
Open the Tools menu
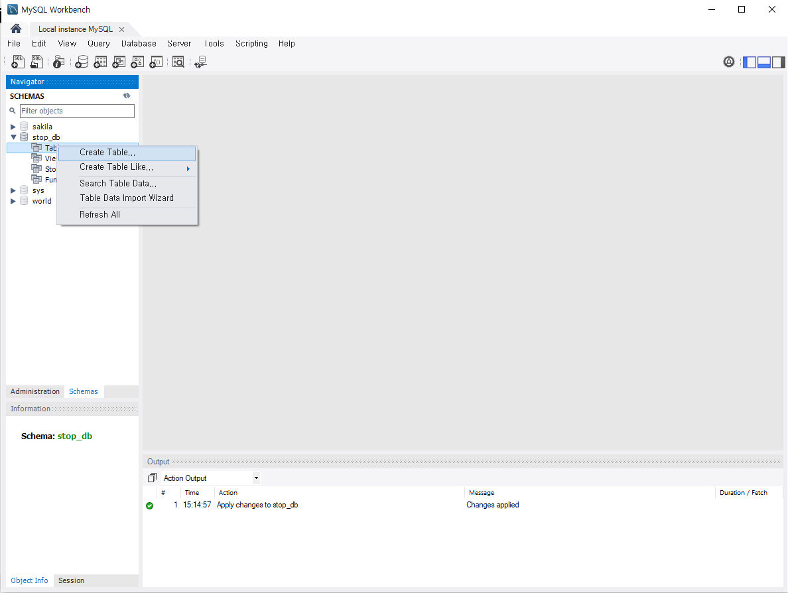tap(214, 44)
